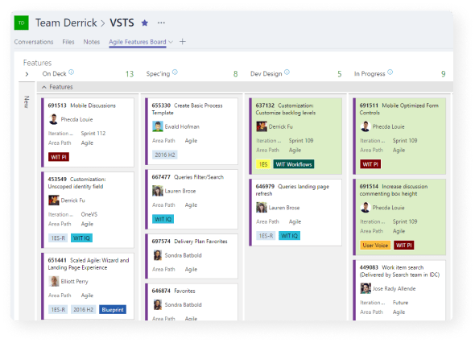Favorite the VSTS channel with star

coord(145,23)
